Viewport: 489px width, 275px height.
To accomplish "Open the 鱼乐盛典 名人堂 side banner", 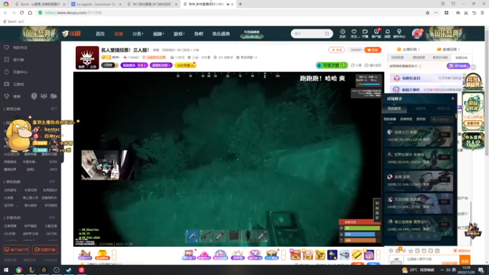I will (x=472, y=141).
